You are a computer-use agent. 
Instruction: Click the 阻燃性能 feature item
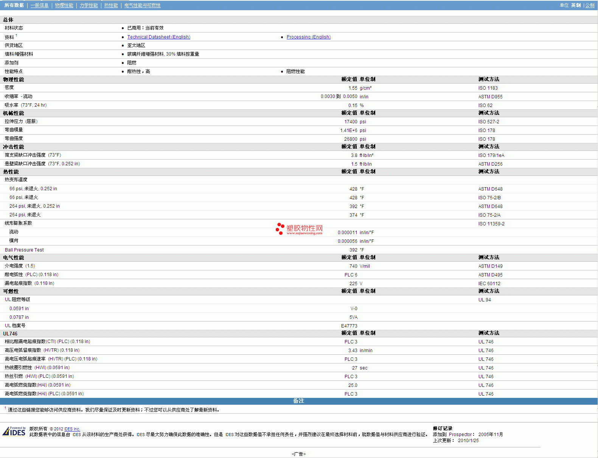pos(295,71)
